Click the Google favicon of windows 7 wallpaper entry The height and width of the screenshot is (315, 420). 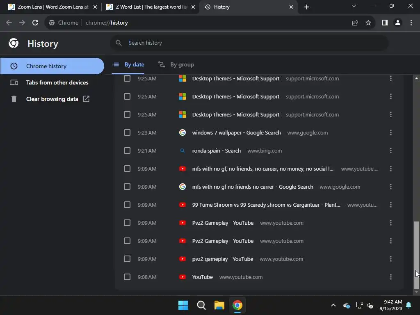(x=183, y=132)
